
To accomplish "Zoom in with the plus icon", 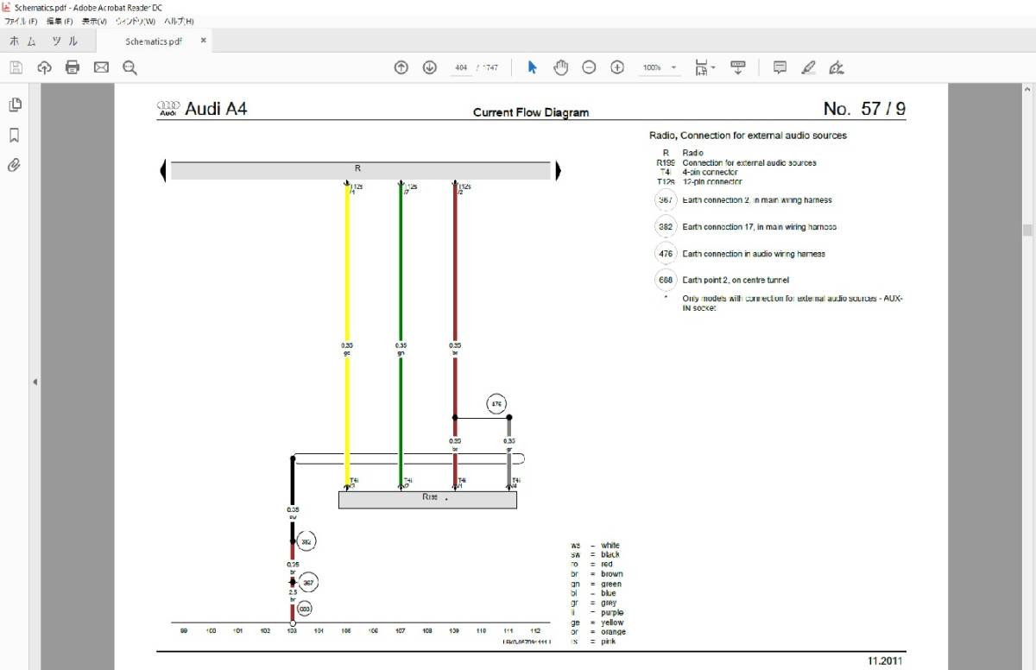I will (617, 67).
